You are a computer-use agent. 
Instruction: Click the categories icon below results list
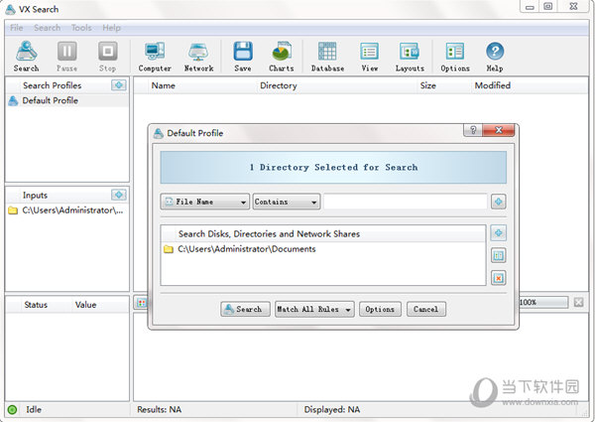[x=142, y=303]
